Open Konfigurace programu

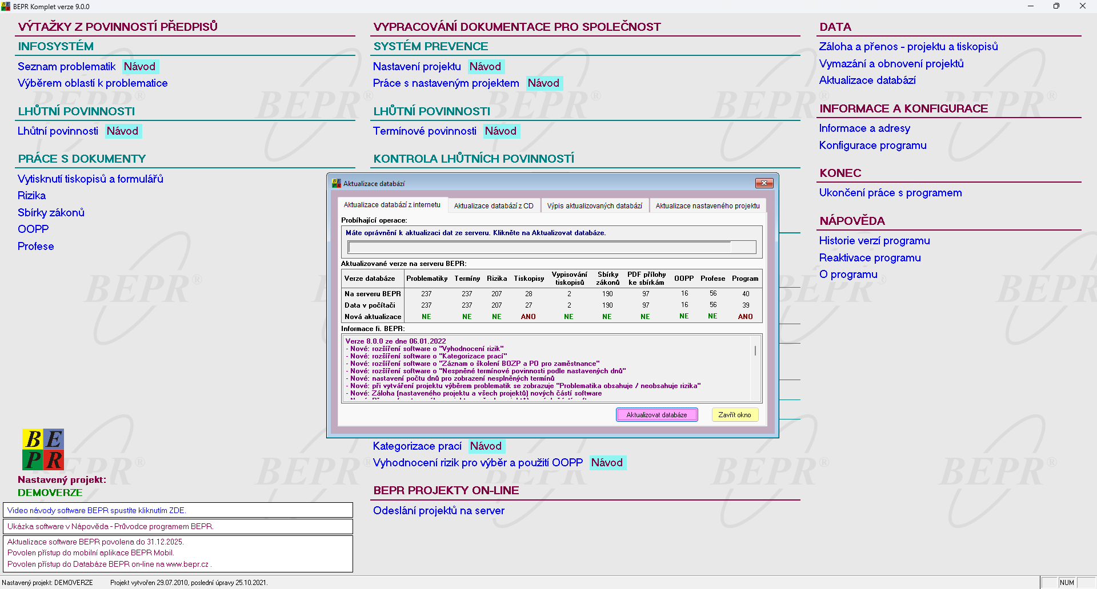tap(873, 146)
